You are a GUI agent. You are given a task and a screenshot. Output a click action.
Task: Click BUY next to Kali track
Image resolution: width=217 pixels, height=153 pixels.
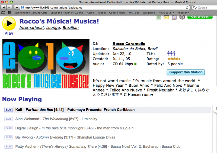[x=8, y=110]
